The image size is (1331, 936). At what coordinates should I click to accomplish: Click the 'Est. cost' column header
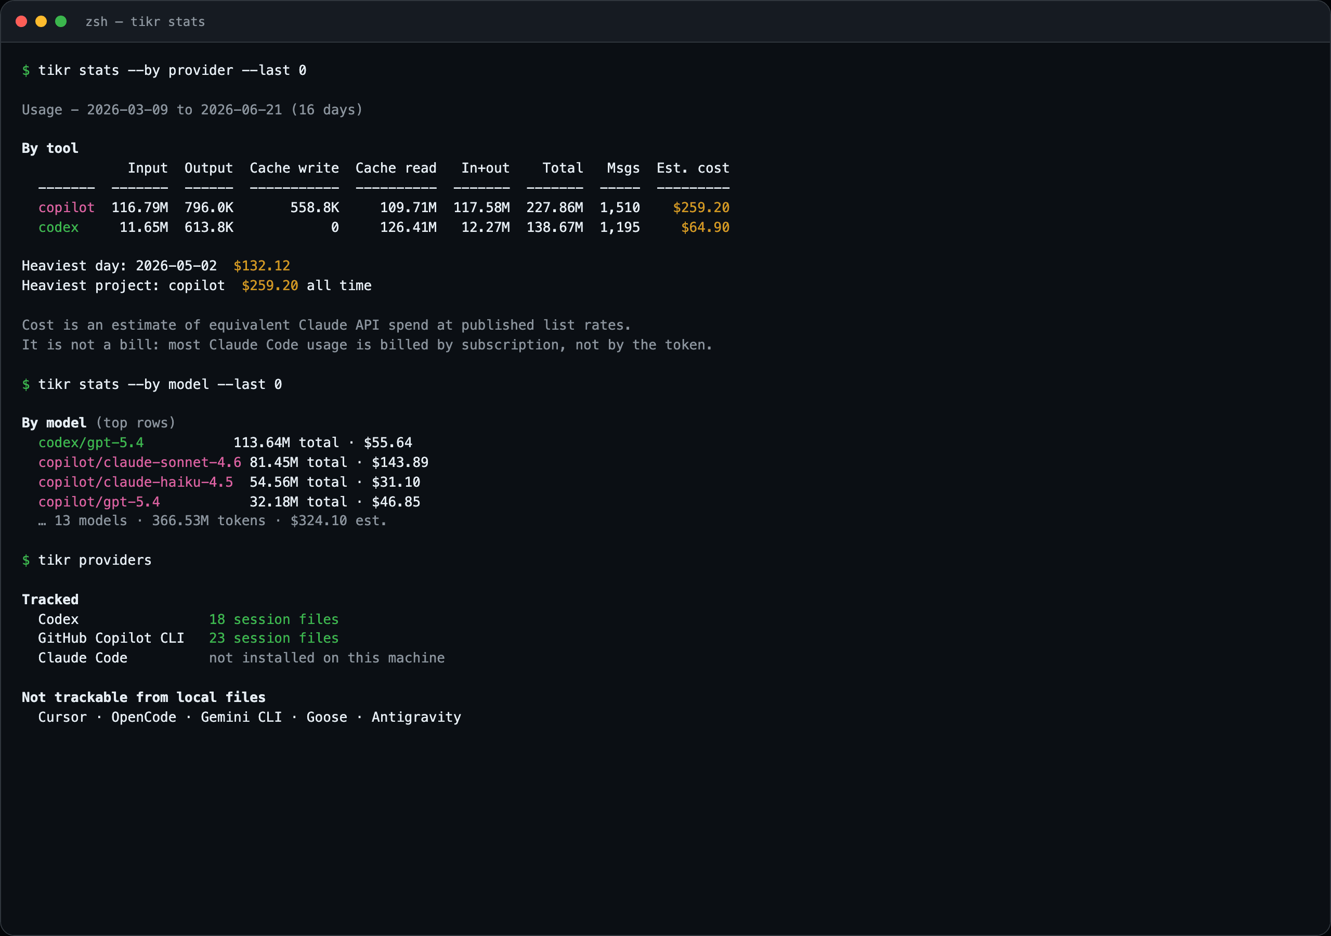pos(693,168)
